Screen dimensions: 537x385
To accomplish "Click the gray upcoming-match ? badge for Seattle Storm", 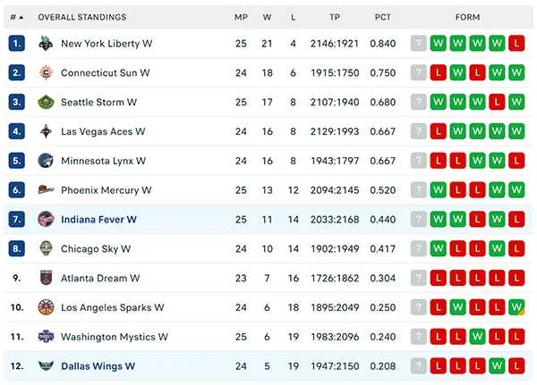I will pos(419,102).
